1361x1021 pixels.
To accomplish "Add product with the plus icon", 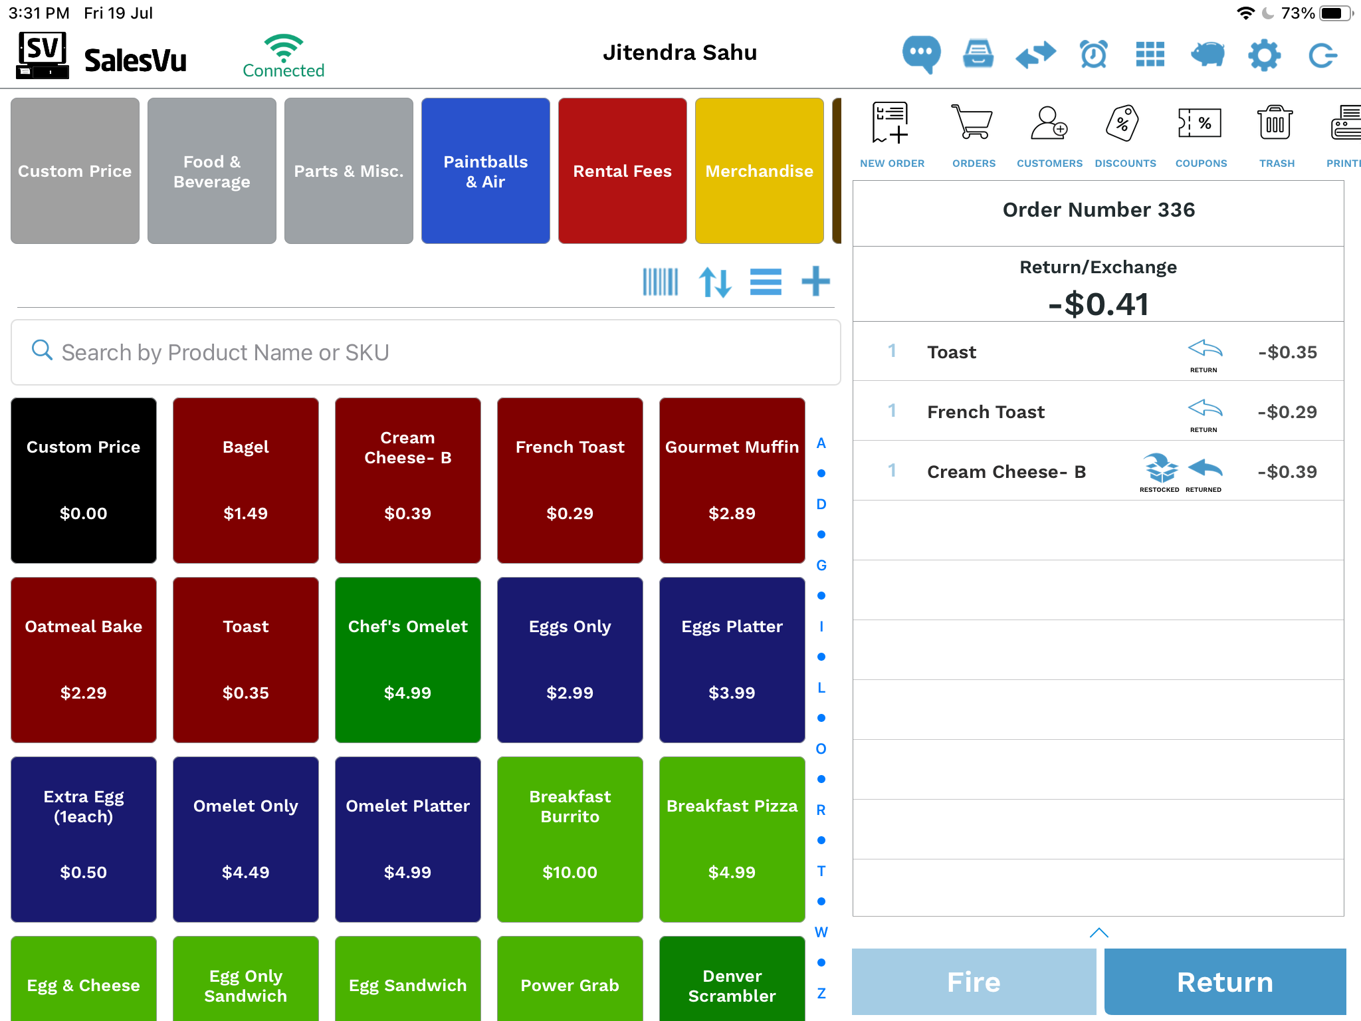I will [x=815, y=282].
